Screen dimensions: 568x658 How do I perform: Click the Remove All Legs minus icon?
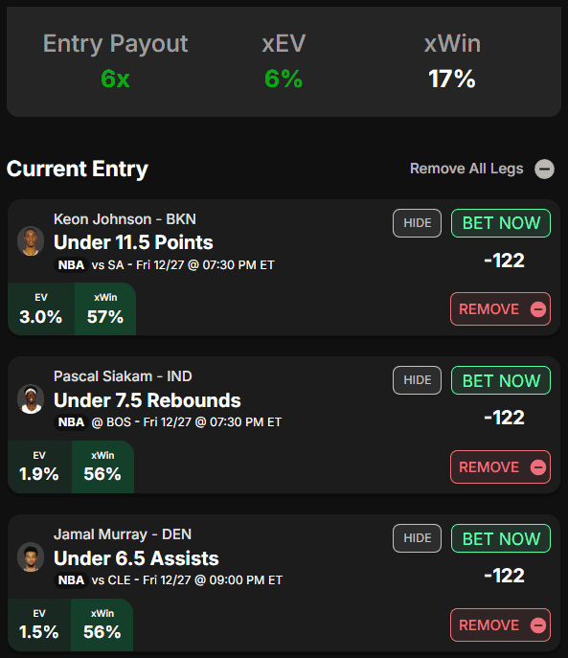544,170
